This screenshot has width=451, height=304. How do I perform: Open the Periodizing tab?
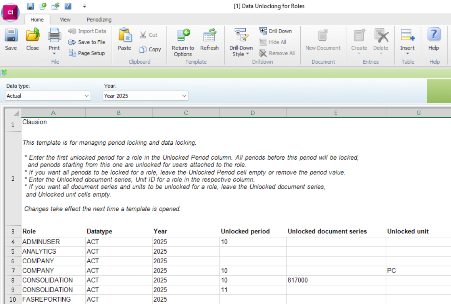(99, 20)
